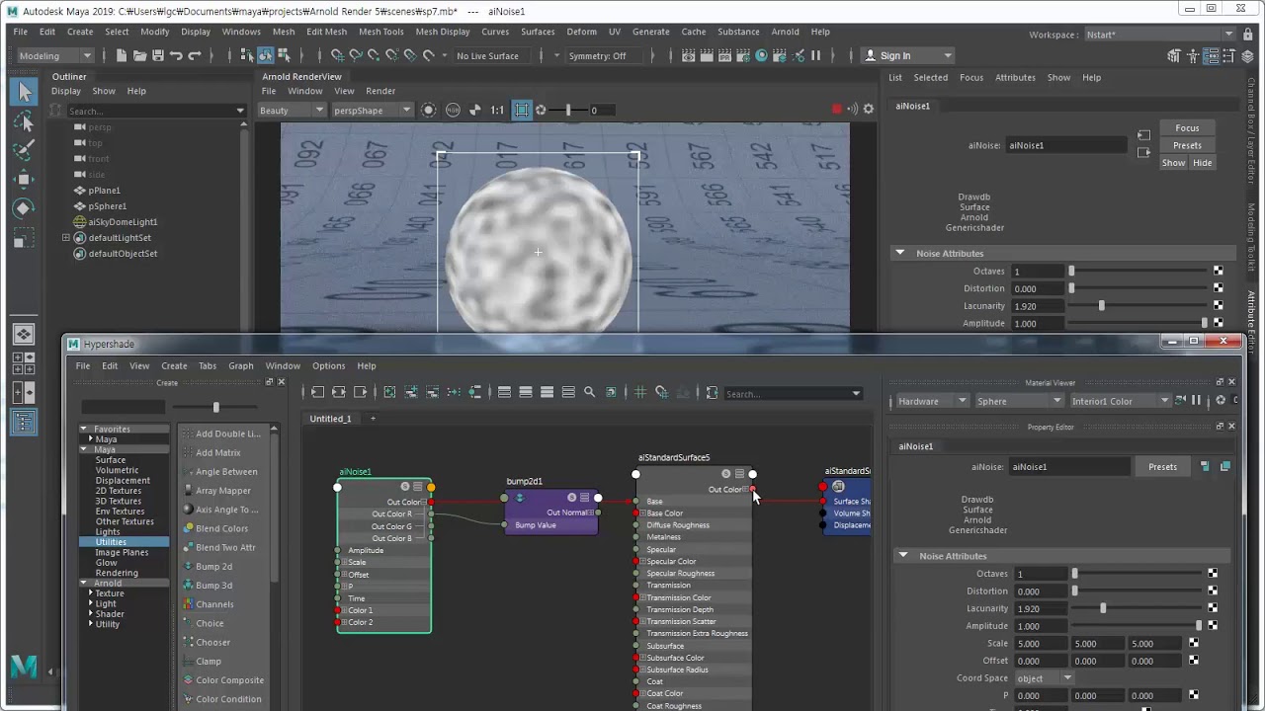
Task: Click the Bump 2d node in Create list
Action: click(213, 567)
